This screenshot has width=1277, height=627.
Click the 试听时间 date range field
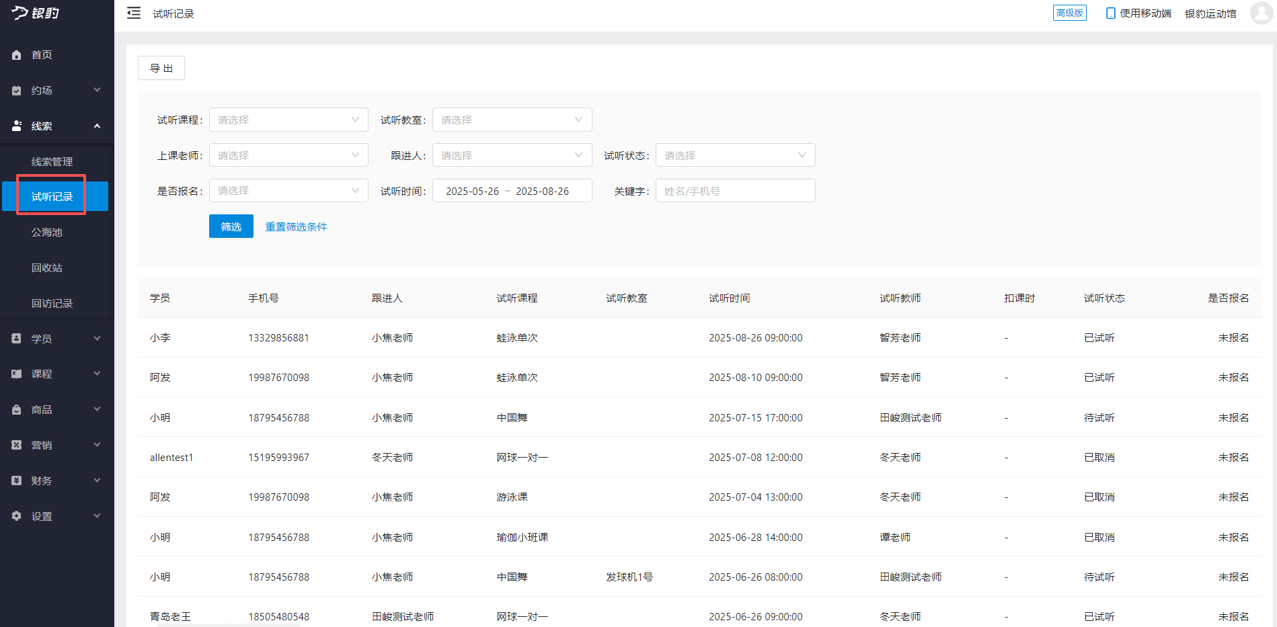pyautogui.click(x=512, y=190)
